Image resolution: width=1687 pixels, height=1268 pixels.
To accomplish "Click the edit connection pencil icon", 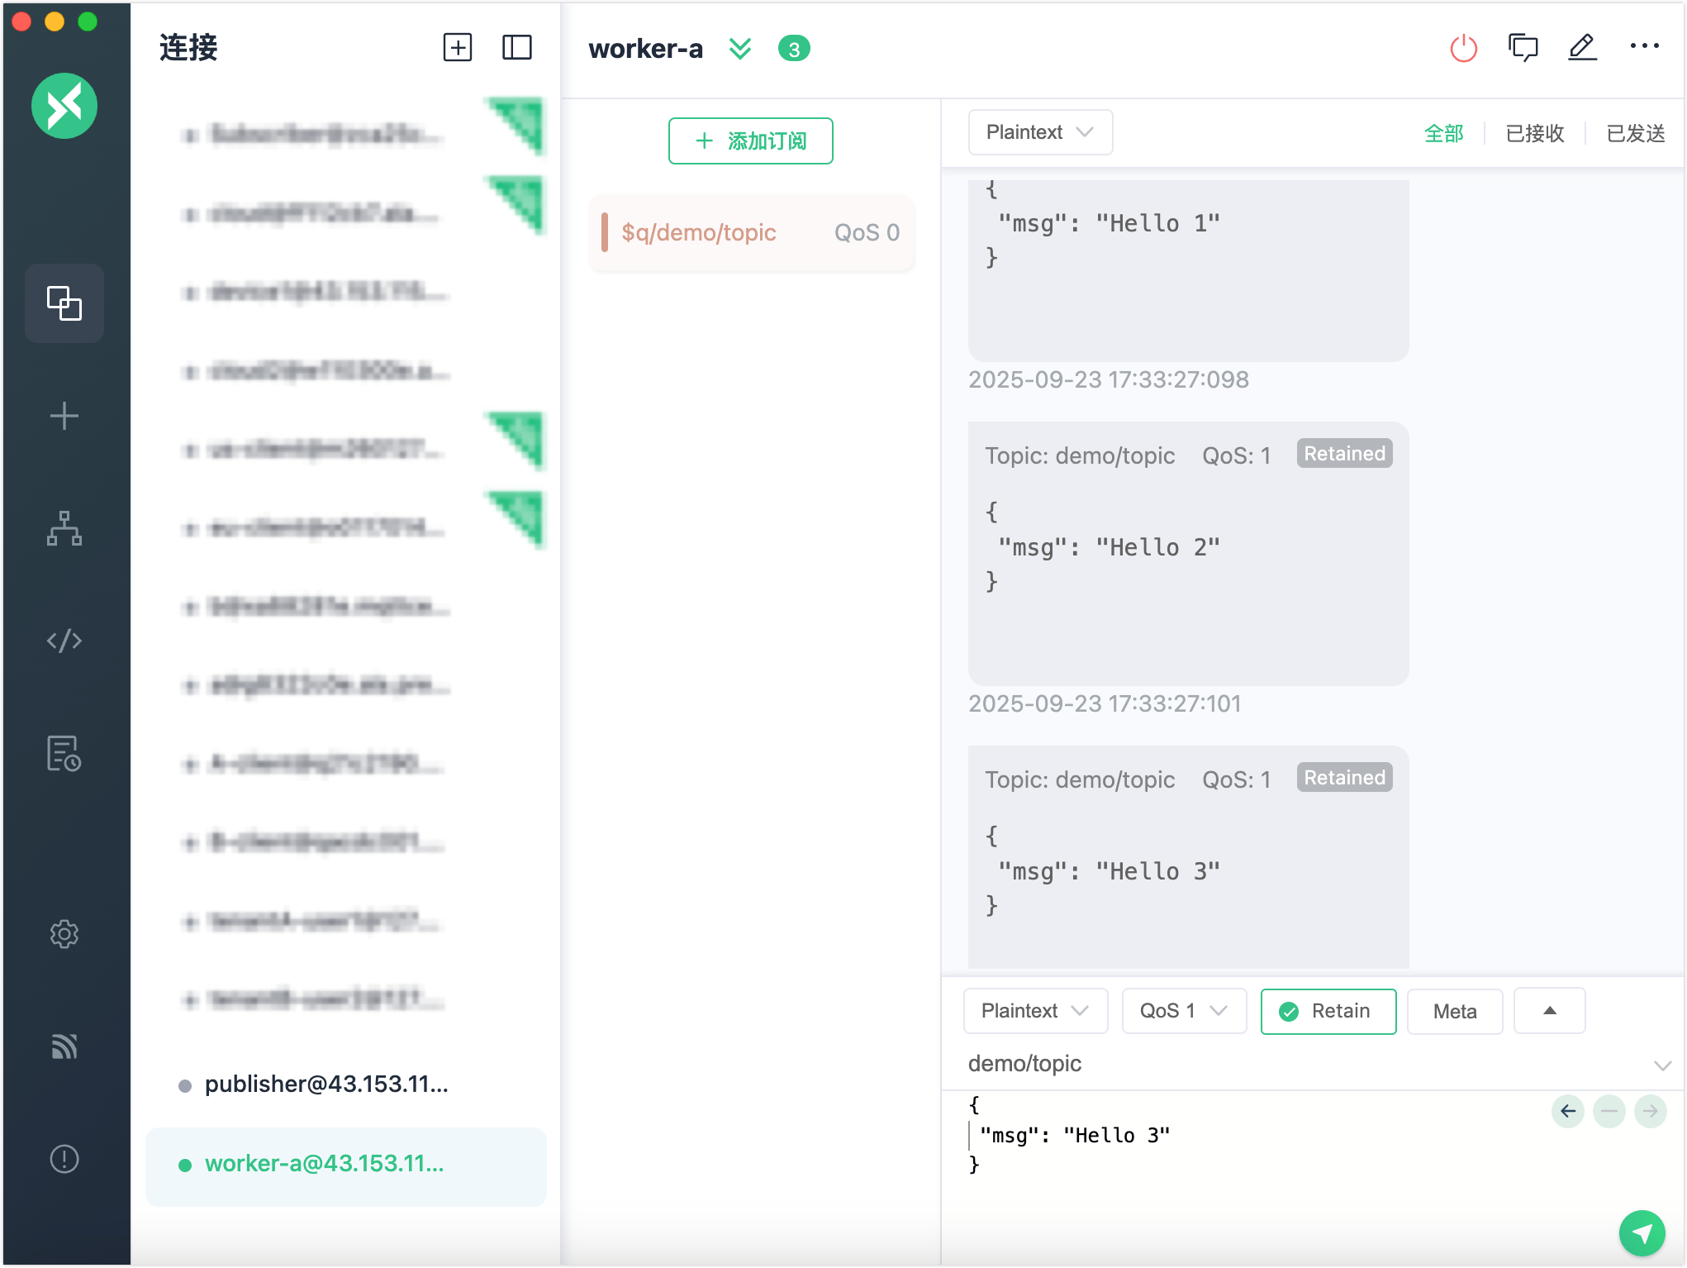I will coord(1582,48).
